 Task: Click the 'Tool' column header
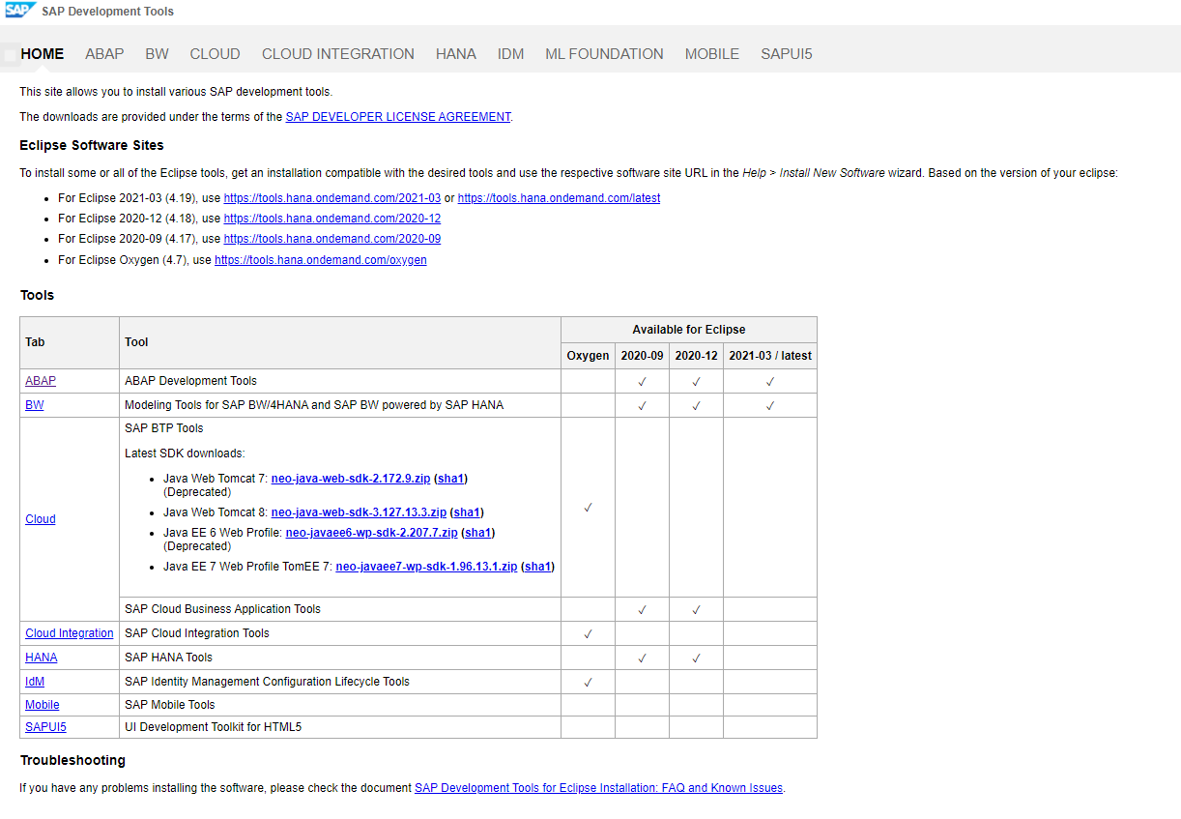coord(340,342)
